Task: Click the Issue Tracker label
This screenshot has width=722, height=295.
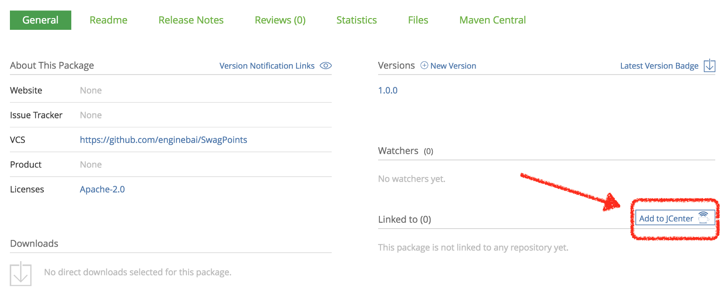Action: click(36, 115)
